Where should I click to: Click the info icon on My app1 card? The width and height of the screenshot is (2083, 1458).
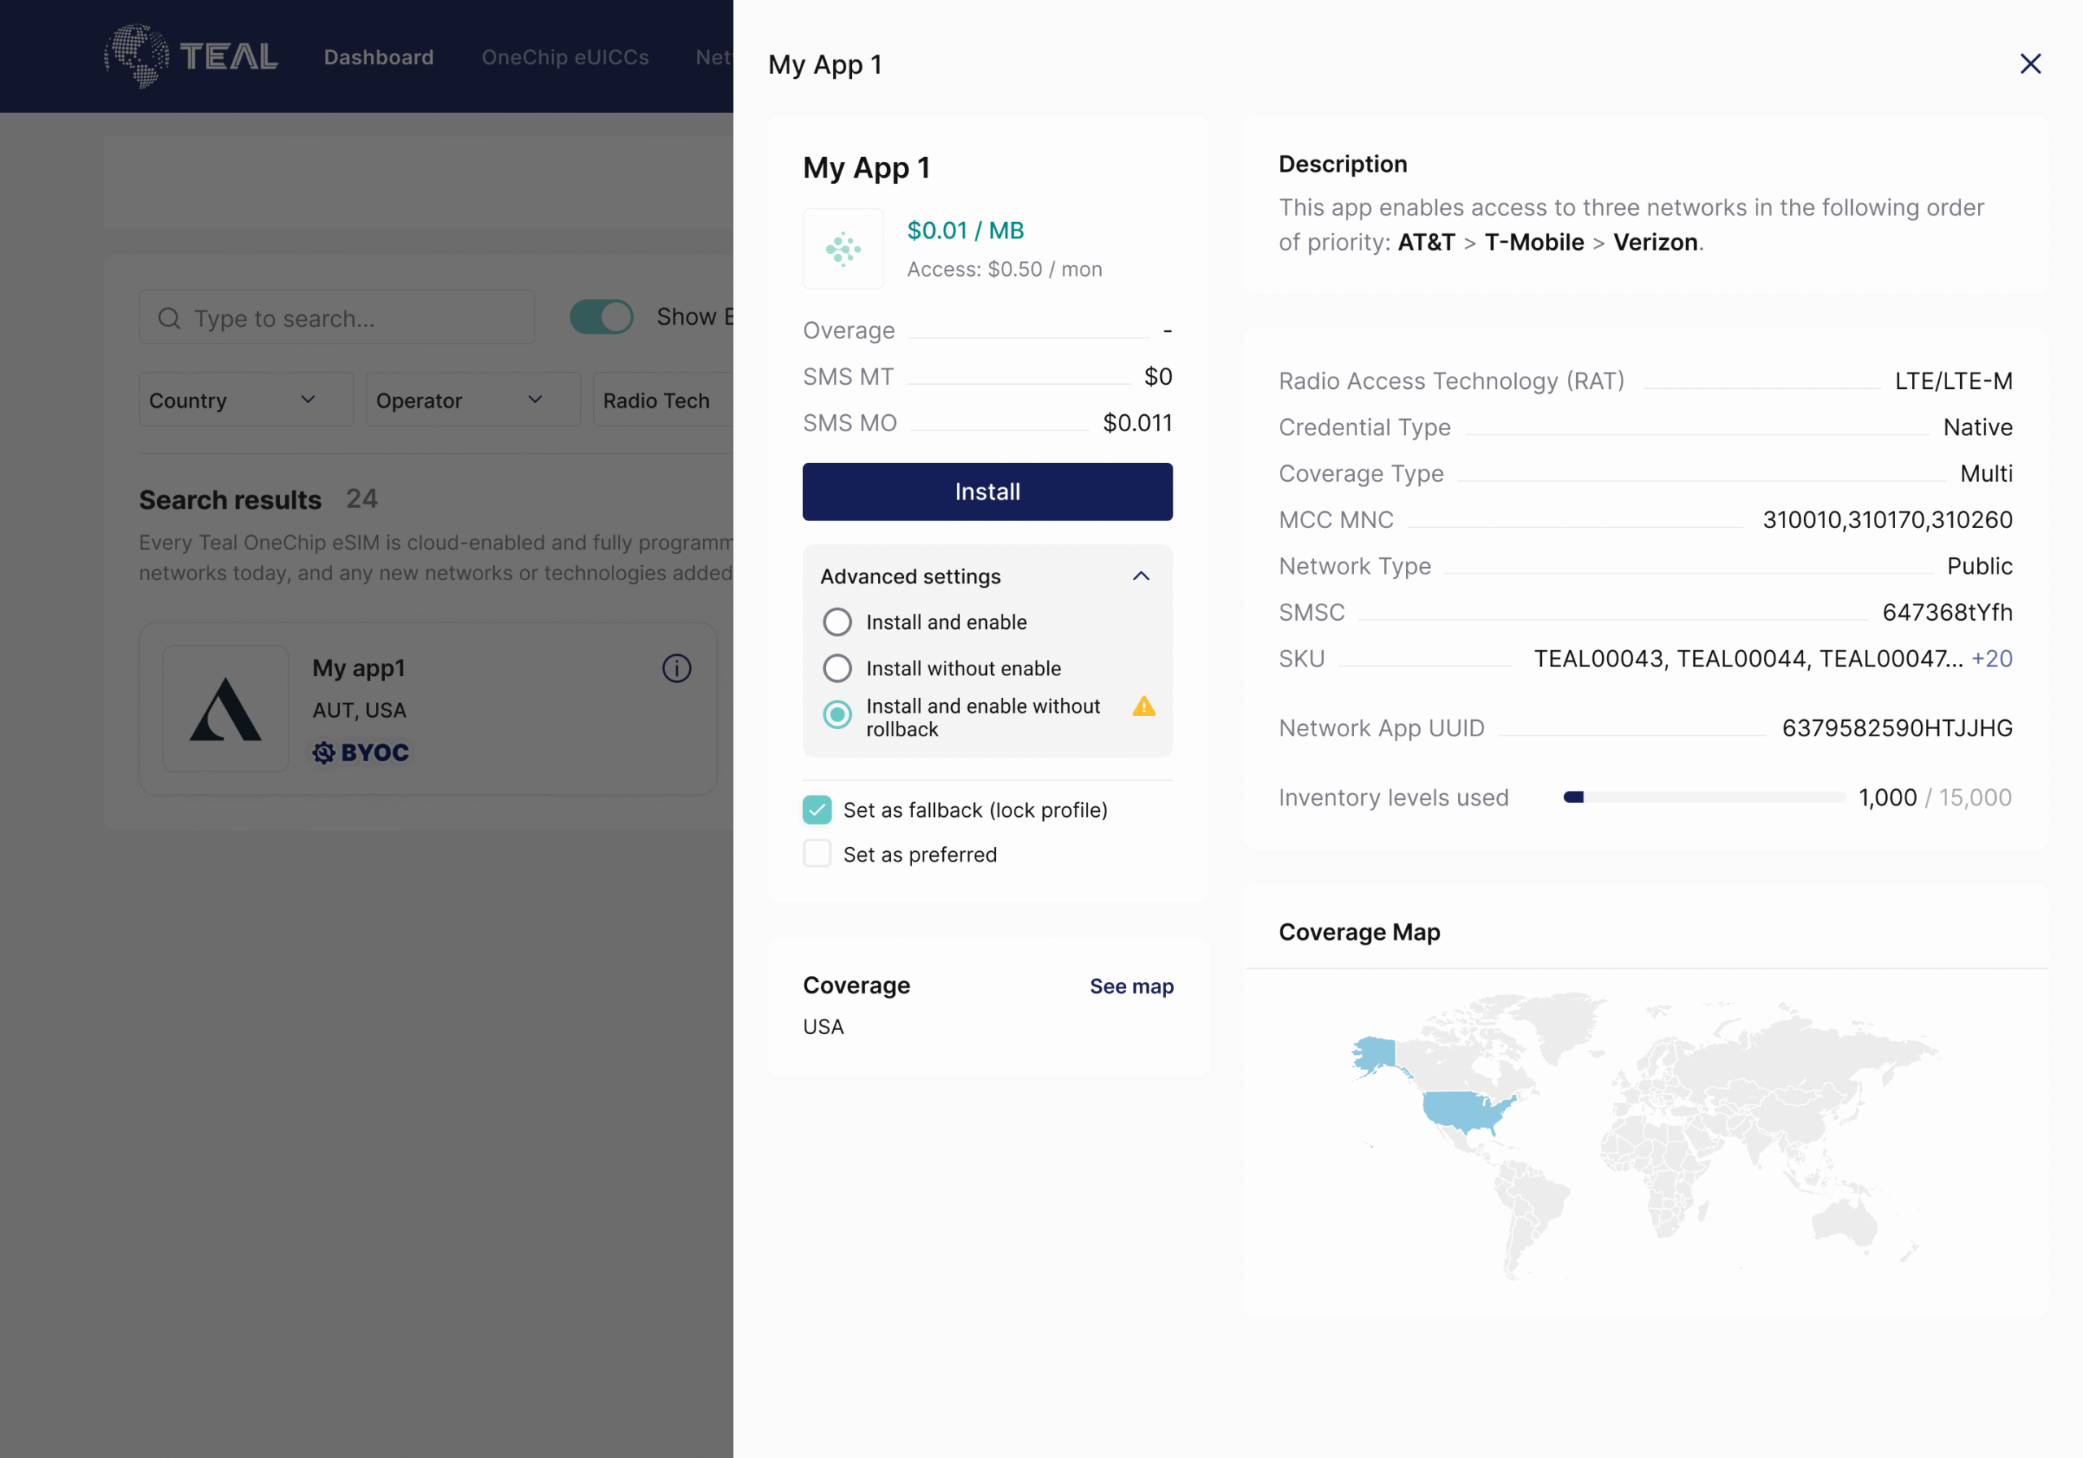pyautogui.click(x=676, y=669)
